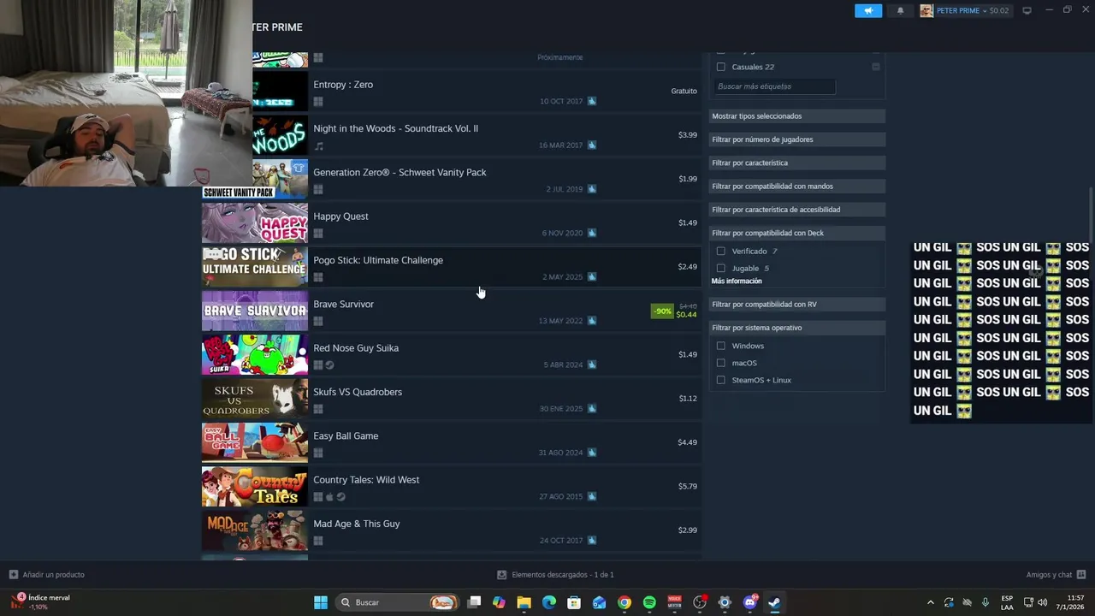Click in the Buscar más etiquetas field
This screenshot has height=616, width=1095.
click(774, 86)
